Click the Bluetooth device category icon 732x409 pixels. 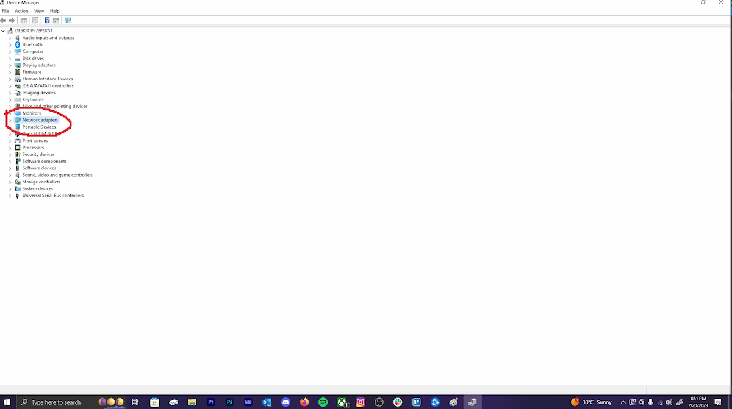click(18, 44)
